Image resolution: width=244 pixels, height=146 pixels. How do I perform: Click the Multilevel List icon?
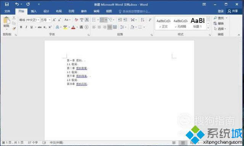[110, 20]
